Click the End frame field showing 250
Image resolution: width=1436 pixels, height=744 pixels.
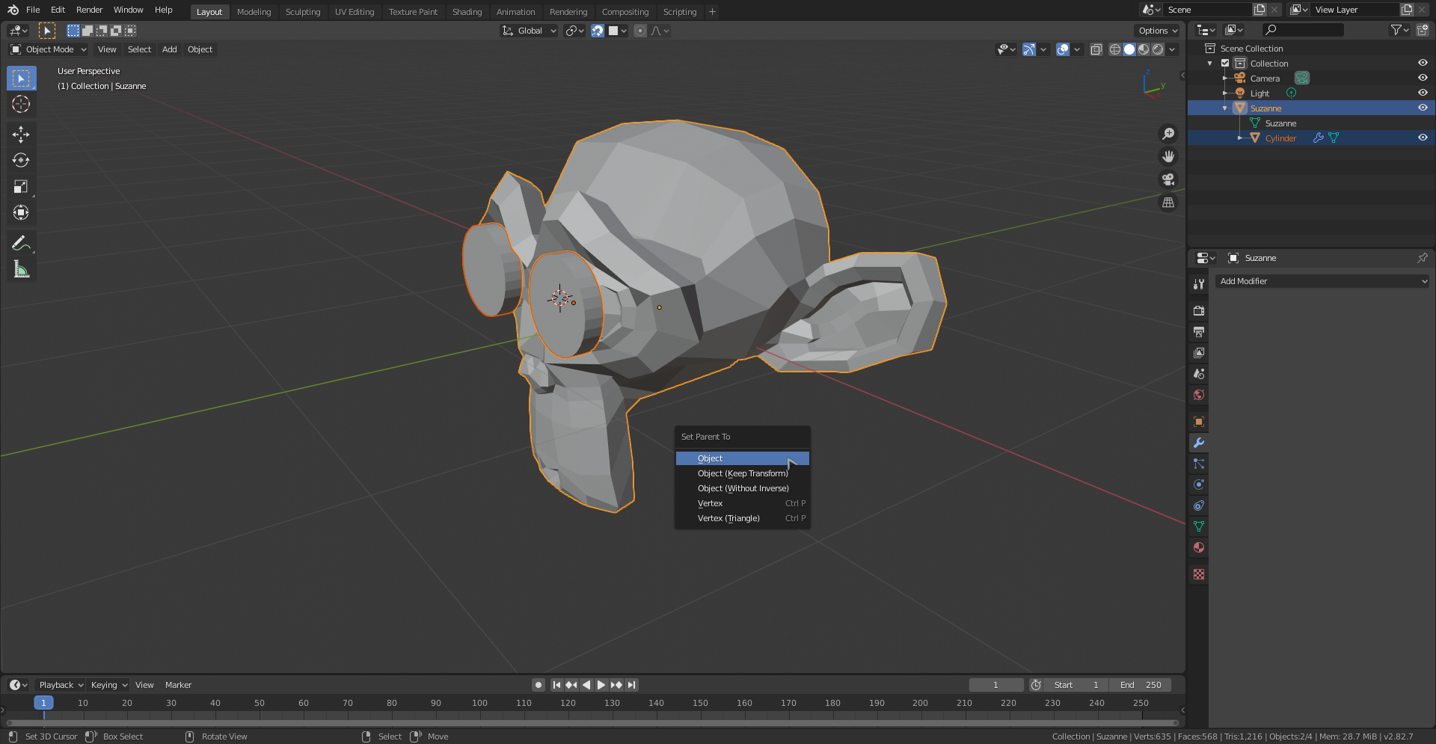click(x=1141, y=685)
